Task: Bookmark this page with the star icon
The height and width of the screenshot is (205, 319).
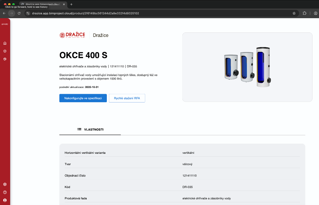Action: pos(294,13)
